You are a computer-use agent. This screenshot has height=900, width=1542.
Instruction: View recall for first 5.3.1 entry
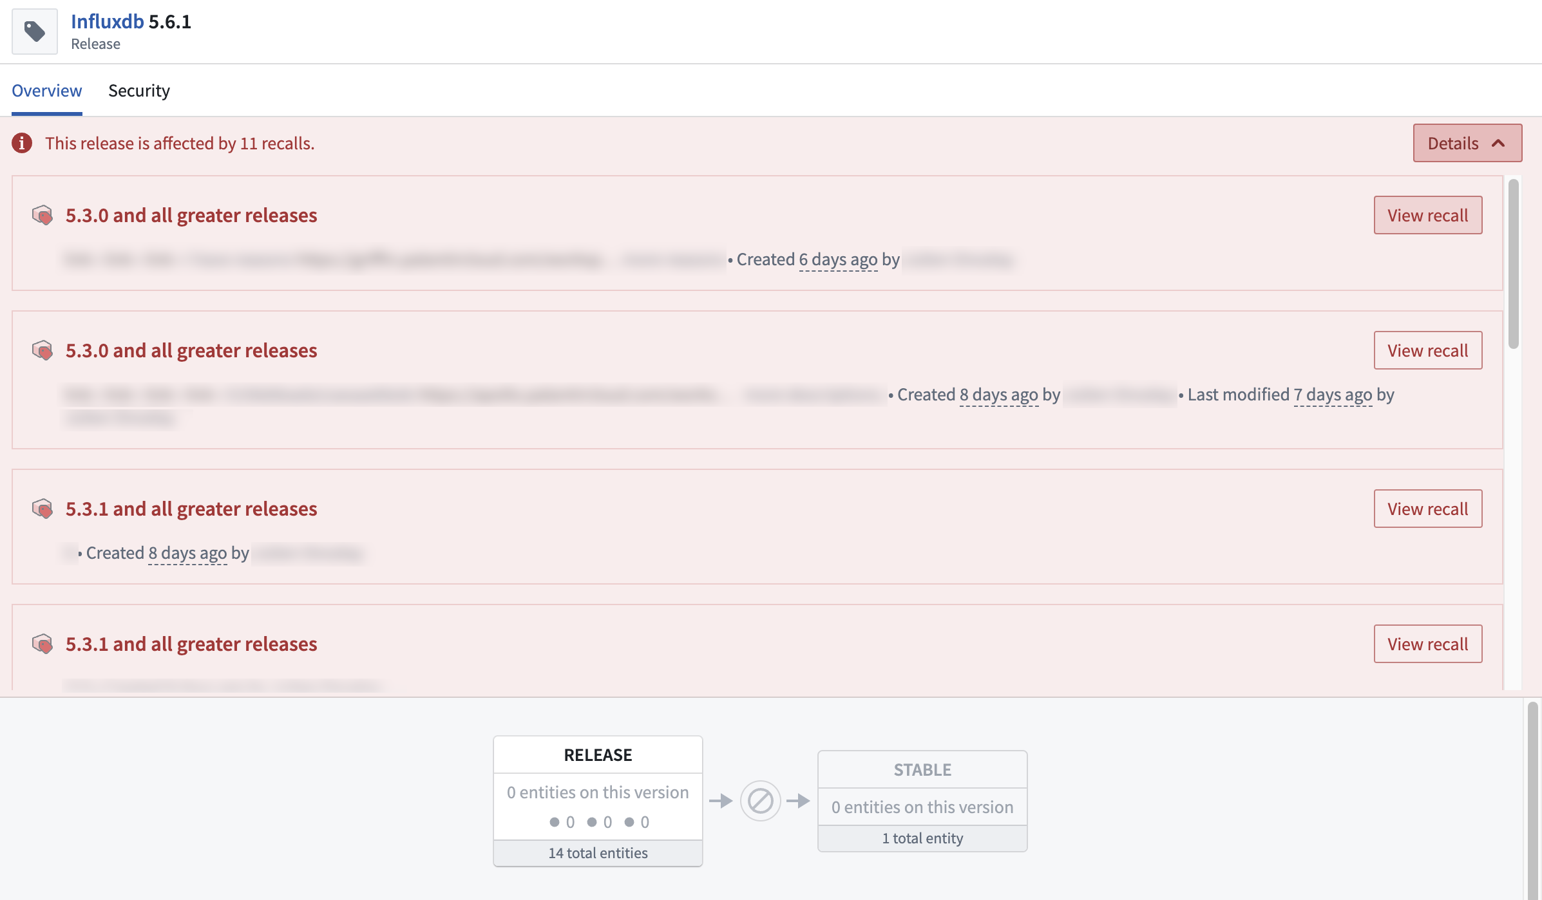(x=1428, y=509)
